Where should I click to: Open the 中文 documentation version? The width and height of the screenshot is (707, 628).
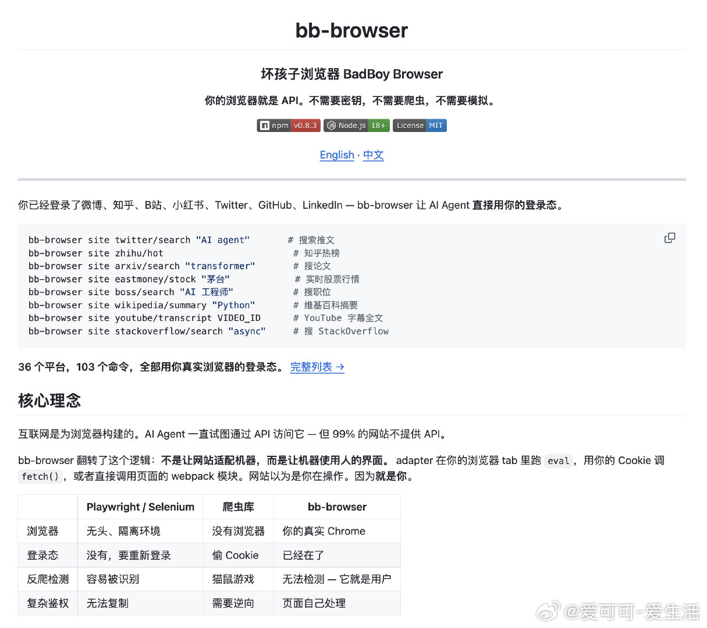pyautogui.click(x=373, y=155)
